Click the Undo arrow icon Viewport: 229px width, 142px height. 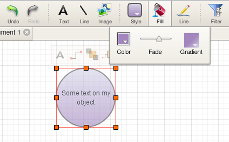point(13,10)
